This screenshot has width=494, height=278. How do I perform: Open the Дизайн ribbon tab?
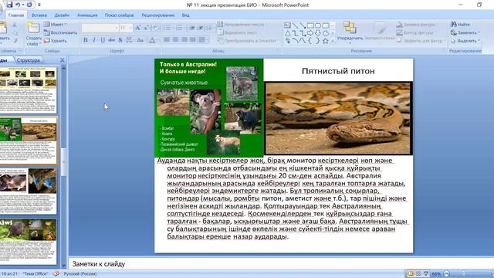[x=62, y=15]
